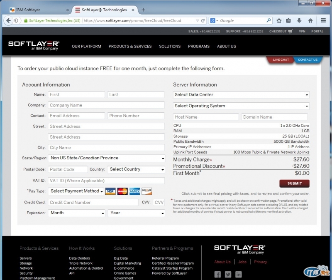The image size is (332, 280).
Task: Click the Phone Number field
Action: [136, 116]
